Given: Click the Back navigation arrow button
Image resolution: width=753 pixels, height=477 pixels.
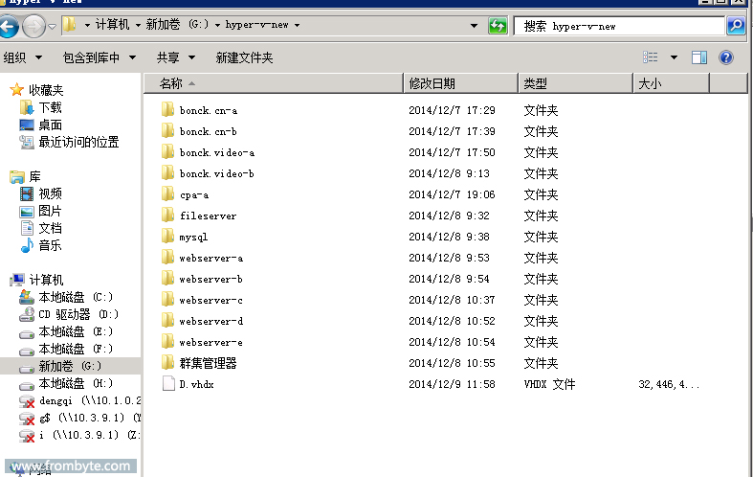Looking at the screenshot, I should tap(9, 26).
